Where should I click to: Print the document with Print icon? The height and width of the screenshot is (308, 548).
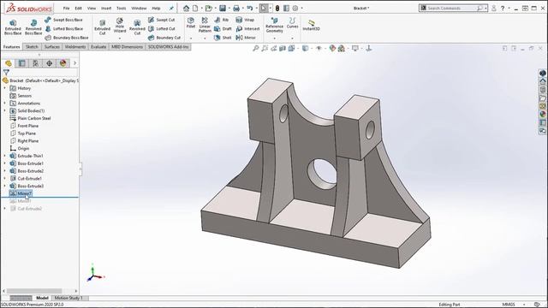(x=236, y=8)
